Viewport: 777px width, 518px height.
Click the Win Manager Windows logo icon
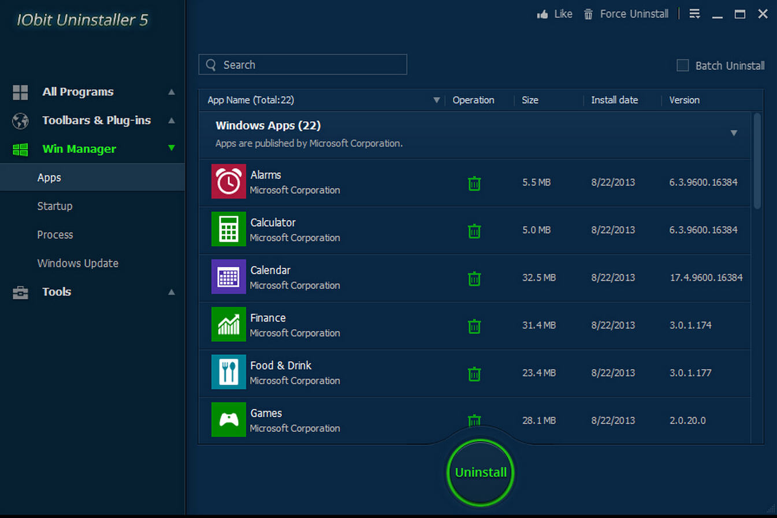(x=20, y=150)
